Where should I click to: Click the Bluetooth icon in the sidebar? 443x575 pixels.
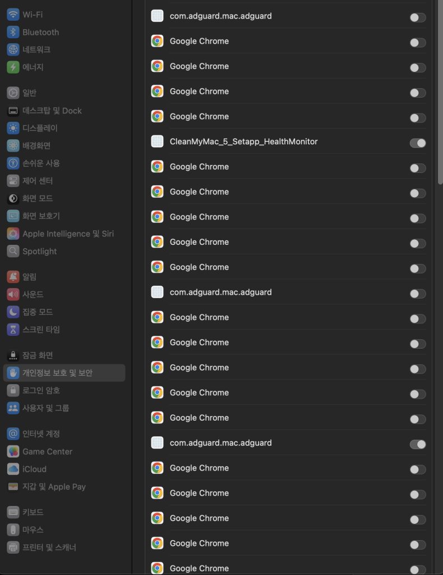[x=13, y=32]
